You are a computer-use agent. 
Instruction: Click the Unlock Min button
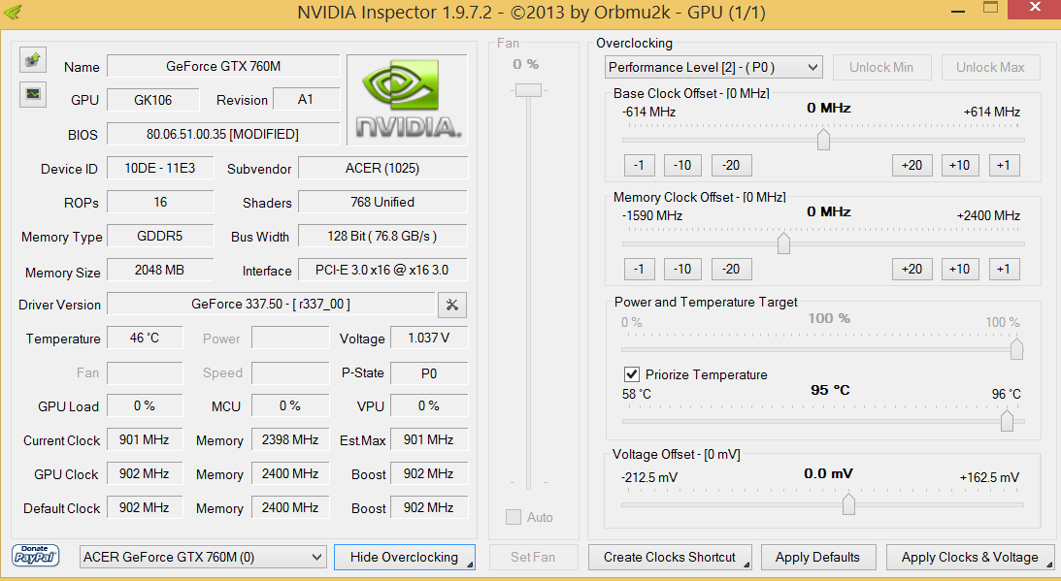(x=881, y=67)
